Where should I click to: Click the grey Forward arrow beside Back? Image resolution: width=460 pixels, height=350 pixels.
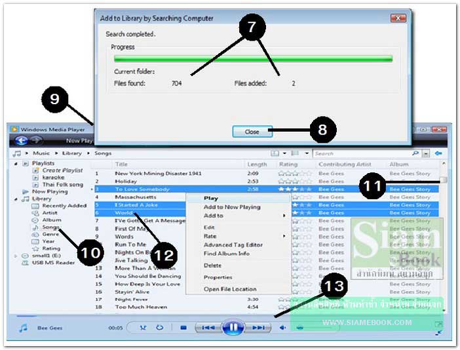[36, 140]
